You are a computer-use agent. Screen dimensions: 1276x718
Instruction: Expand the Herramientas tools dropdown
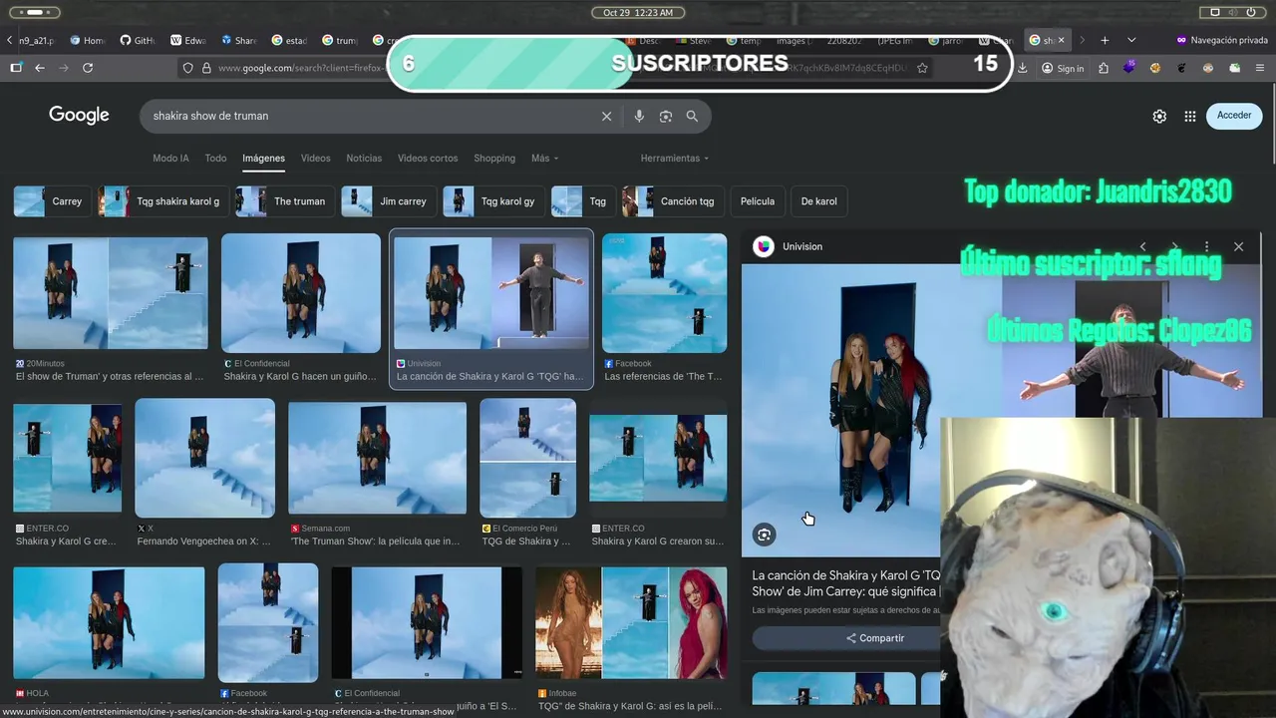(x=675, y=158)
